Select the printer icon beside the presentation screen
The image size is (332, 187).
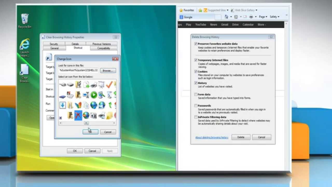(x=94, y=85)
